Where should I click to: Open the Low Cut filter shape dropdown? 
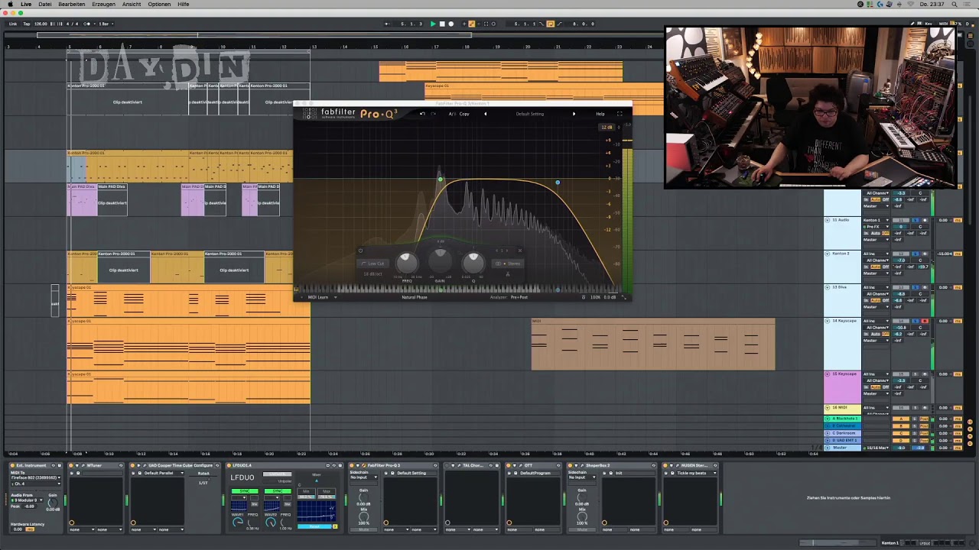point(373,264)
